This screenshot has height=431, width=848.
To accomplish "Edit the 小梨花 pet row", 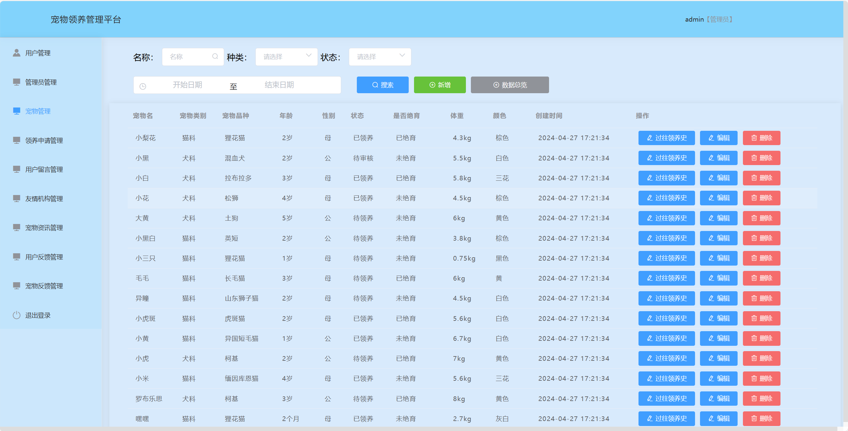I will pyautogui.click(x=718, y=138).
